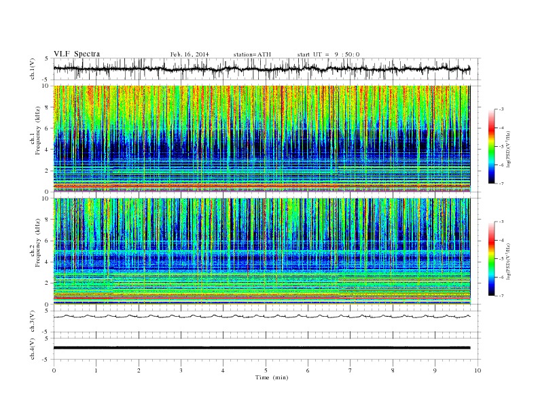Click the time axis tick label "7"

pyautogui.click(x=351, y=370)
